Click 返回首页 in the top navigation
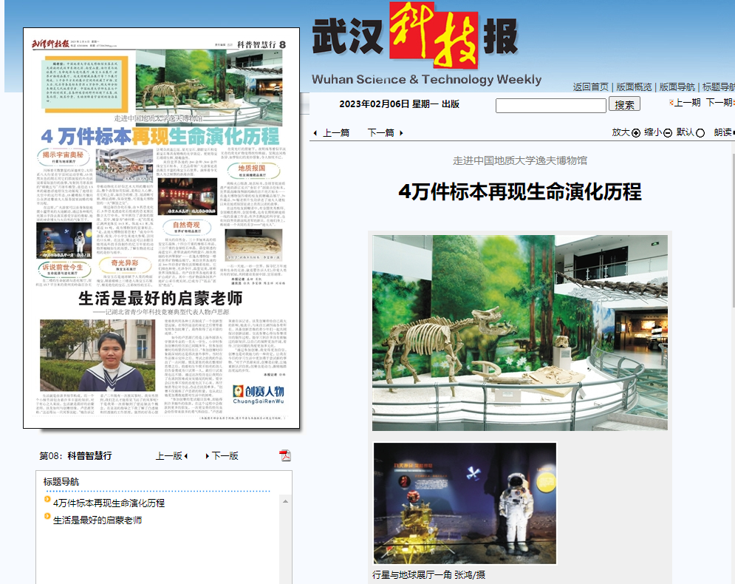Screen dimensions: 735x584 pos(590,86)
